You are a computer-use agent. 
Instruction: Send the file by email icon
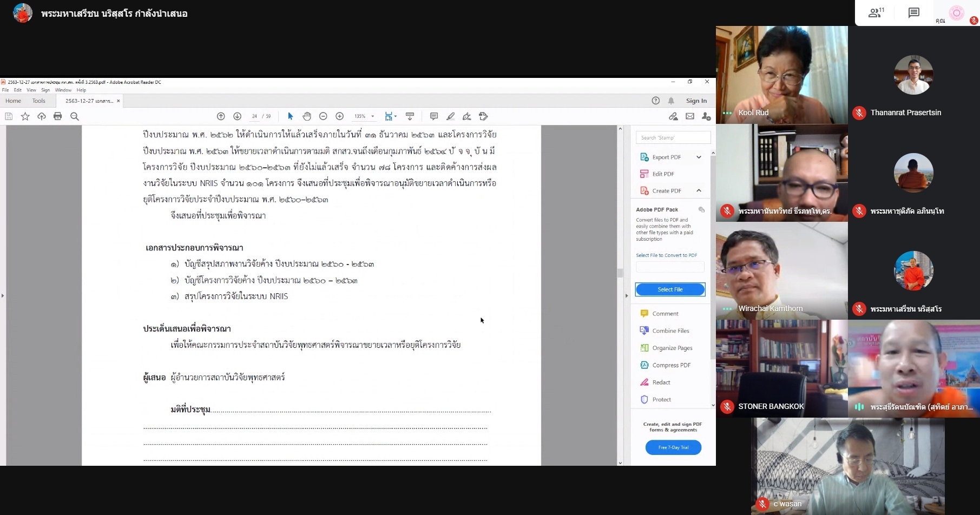coord(689,116)
